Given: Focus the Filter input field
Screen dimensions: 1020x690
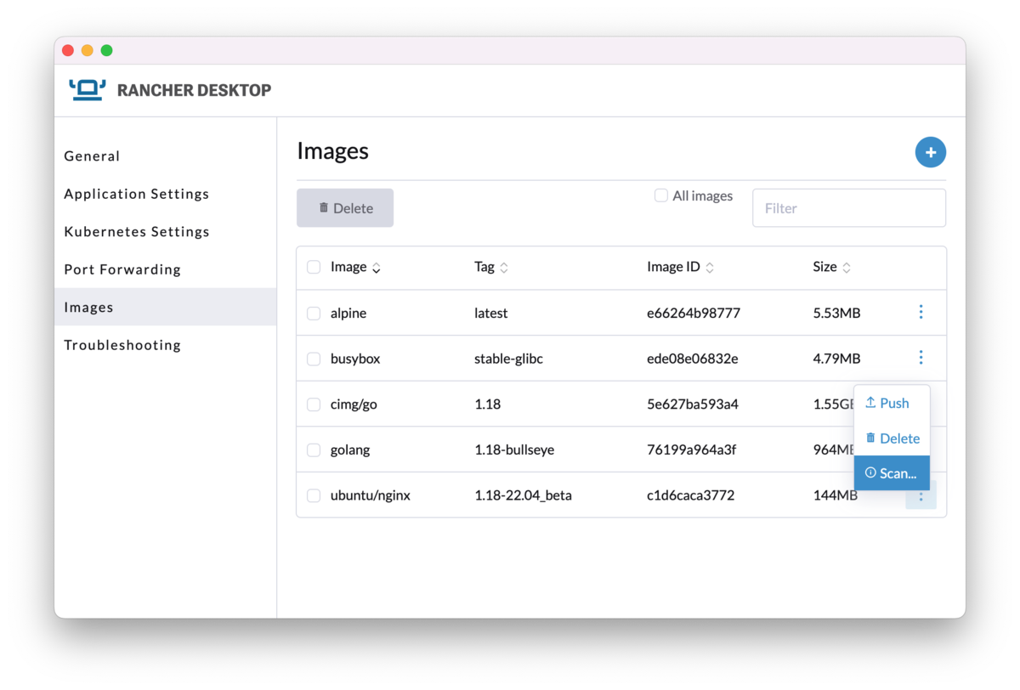Looking at the screenshot, I should [x=849, y=208].
